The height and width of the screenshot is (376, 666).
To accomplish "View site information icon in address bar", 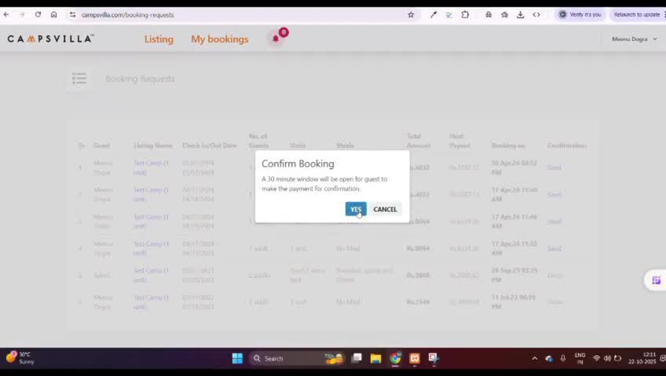I will 73,15.
